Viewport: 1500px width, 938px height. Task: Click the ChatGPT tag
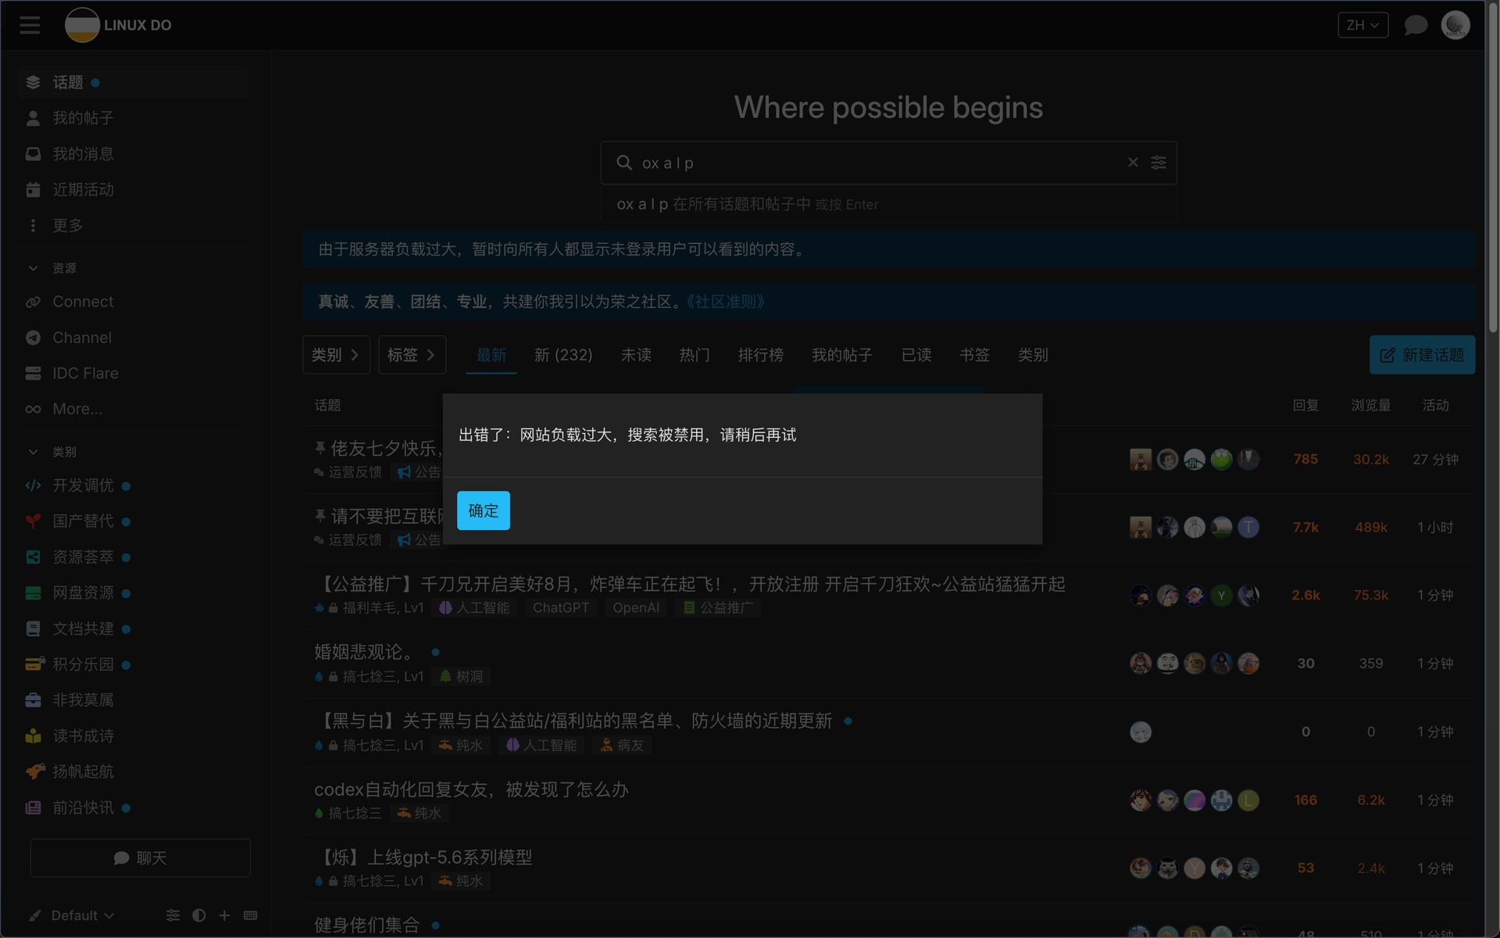coord(561,607)
